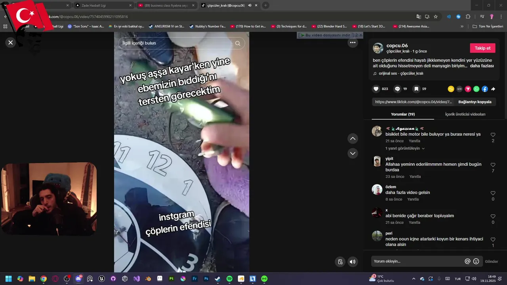The width and height of the screenshot is (507, 285).
Task: Open the ANEURISM IV on St... bookmark
Action: [166, 27]
